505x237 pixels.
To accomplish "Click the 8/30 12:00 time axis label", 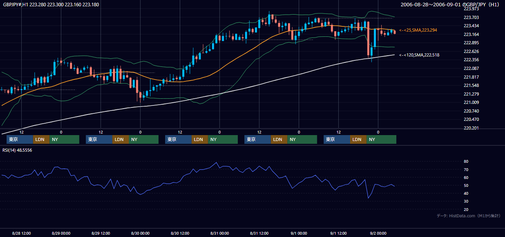I will click(180, 233).
